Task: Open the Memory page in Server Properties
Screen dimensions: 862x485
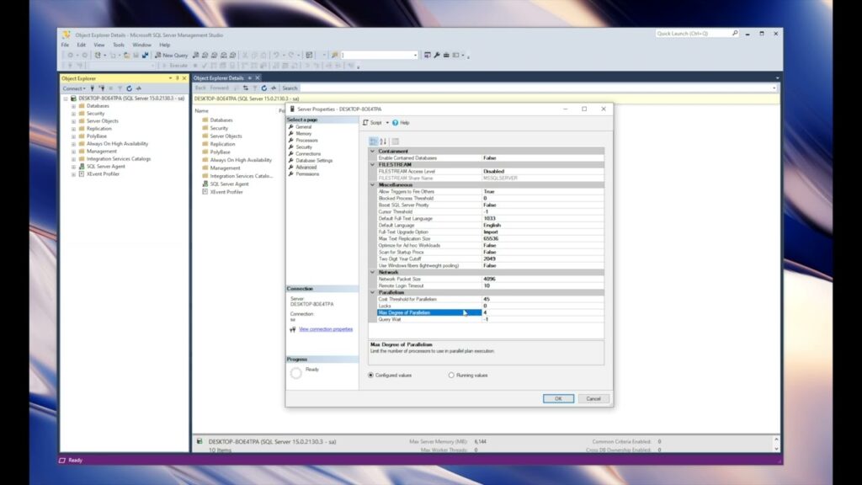Action: click(303, 134)
